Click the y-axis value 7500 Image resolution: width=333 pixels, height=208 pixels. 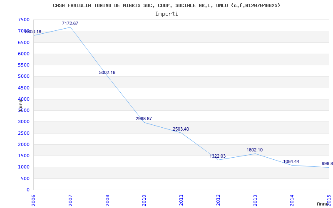24,20
